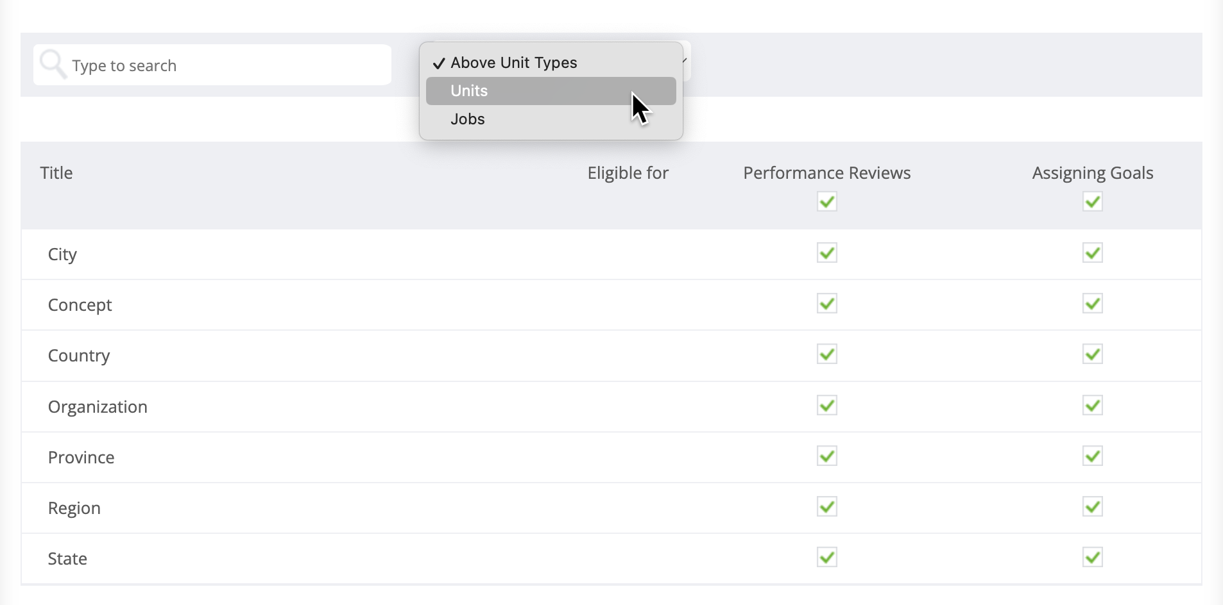1223x605 pixels.
Task: Uncheck Performance Reviews for Country
Action: [827, 354]
